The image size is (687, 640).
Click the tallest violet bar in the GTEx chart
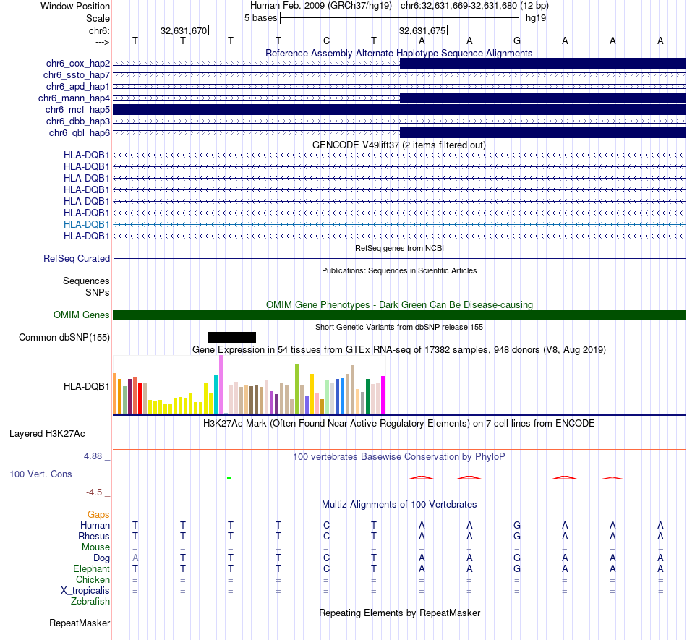tap(221, 385)
